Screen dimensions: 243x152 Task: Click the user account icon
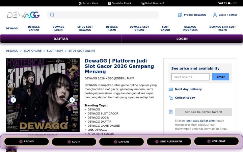[215, 15]
